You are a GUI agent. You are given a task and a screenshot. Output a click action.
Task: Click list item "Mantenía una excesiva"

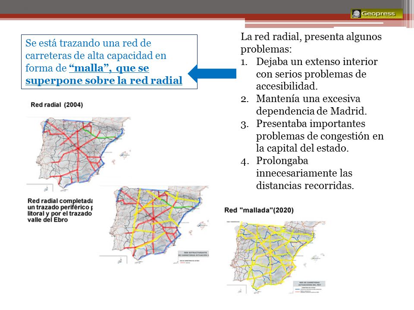pyautogui.click(x=308, y=99)
